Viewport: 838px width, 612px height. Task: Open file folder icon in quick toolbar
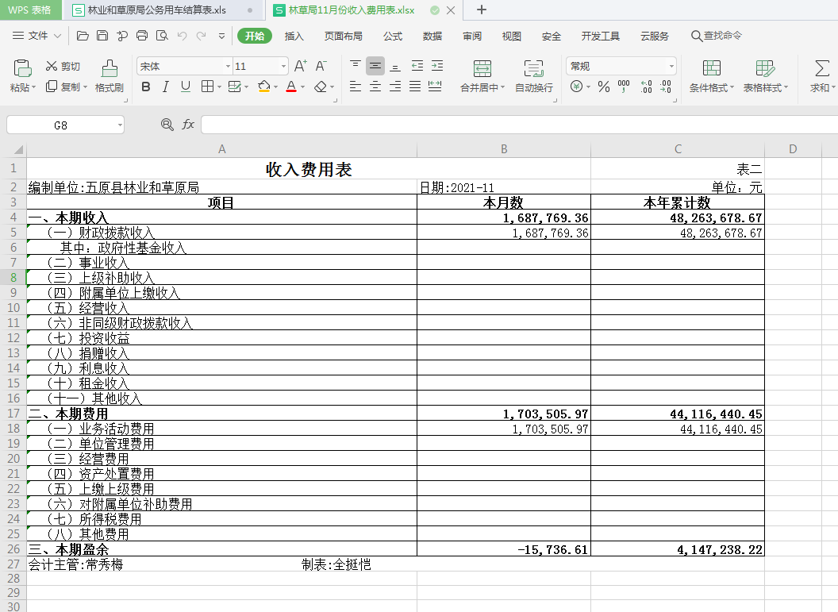tap(83, 36)
